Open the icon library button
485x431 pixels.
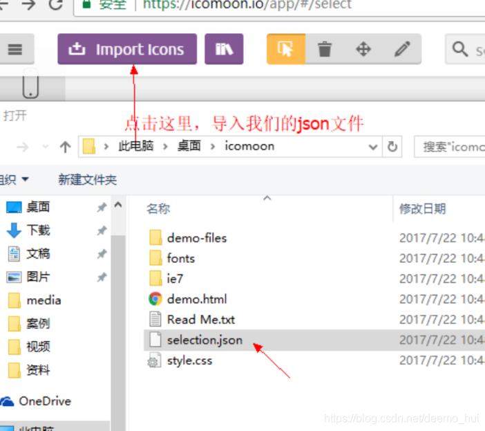(224, 49)
